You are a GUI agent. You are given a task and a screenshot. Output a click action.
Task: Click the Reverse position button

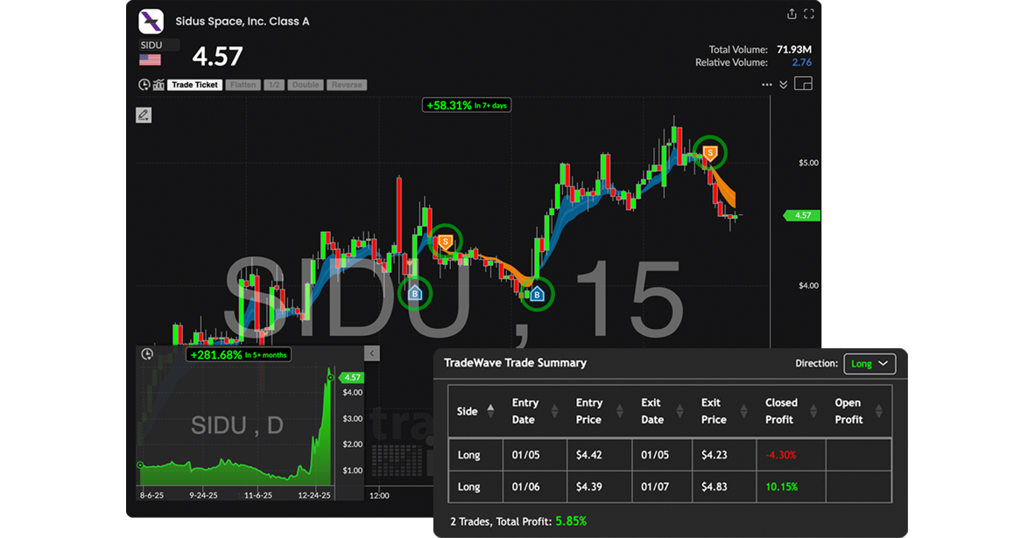click(x=347, y=85)
